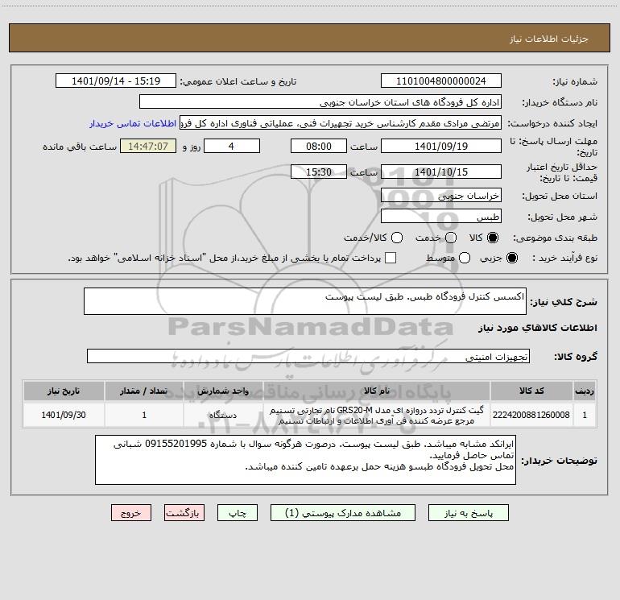The image size is (620, 600).
Task: Click the خروج exit button
Action: pos(131,513)
